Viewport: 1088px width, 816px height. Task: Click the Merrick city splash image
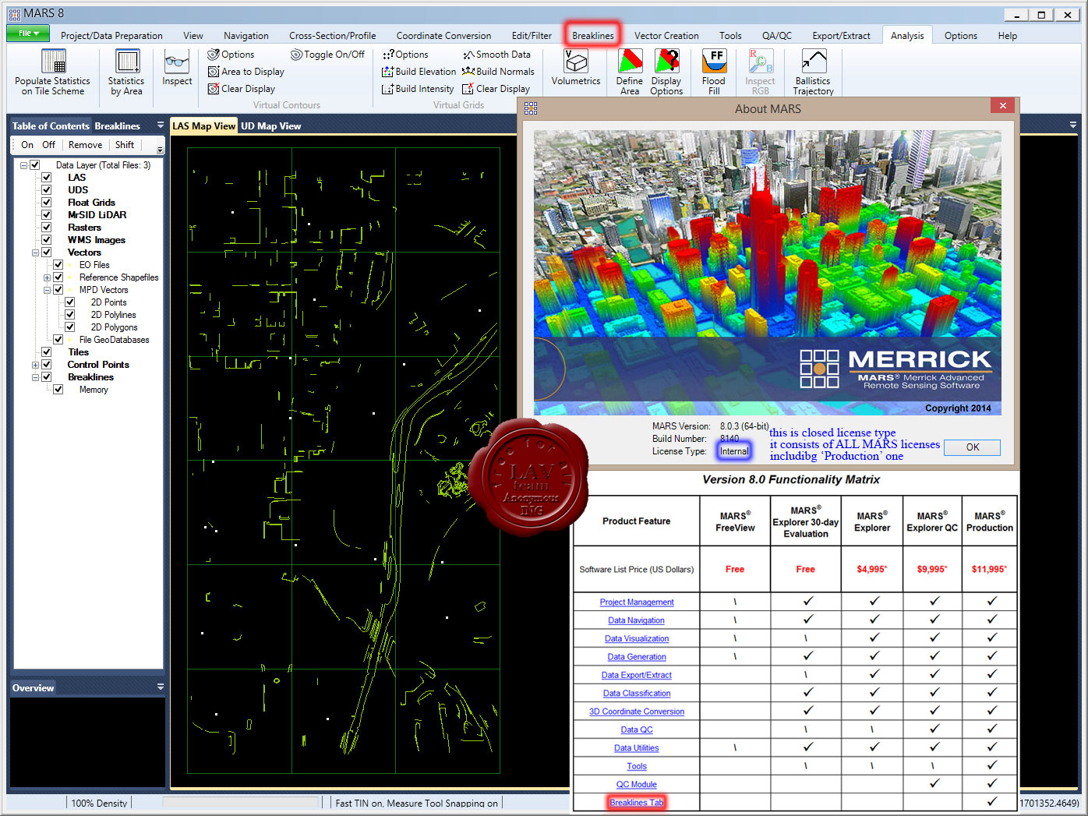point(768,273)
